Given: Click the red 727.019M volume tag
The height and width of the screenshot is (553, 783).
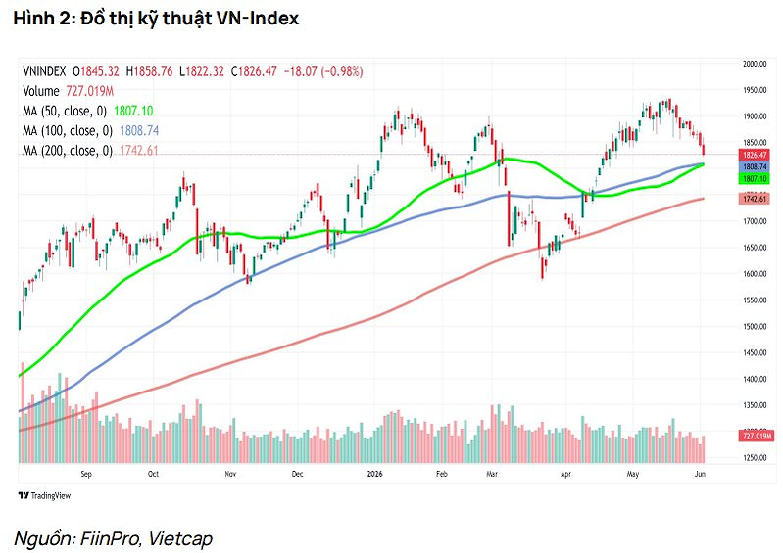Looking at the screenshot, I should coord(756,436).
